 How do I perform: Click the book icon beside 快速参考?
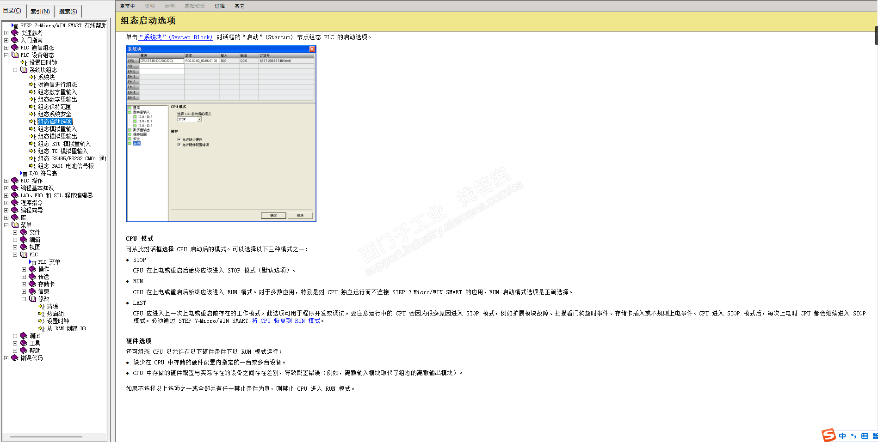point(15,33)
